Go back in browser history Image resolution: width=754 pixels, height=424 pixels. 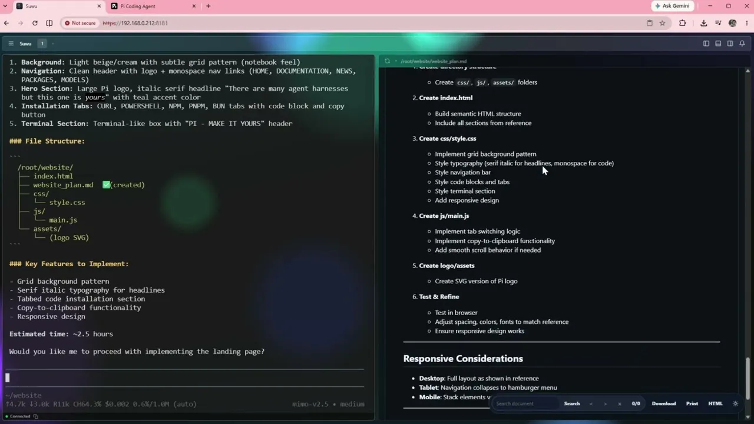pyautogui.click(x=6, y=23)
